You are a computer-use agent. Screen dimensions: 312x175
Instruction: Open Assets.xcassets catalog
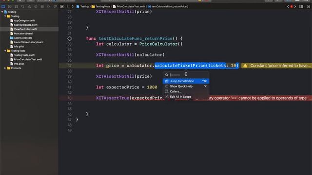click(x=23, y=38)
